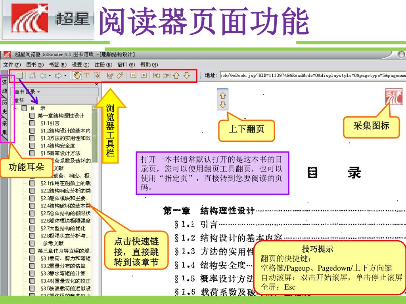The image size is (406, 304).
Task: Jump to §2.4结构破坏的基本类 entry
Action: click(x=65, y=206)
